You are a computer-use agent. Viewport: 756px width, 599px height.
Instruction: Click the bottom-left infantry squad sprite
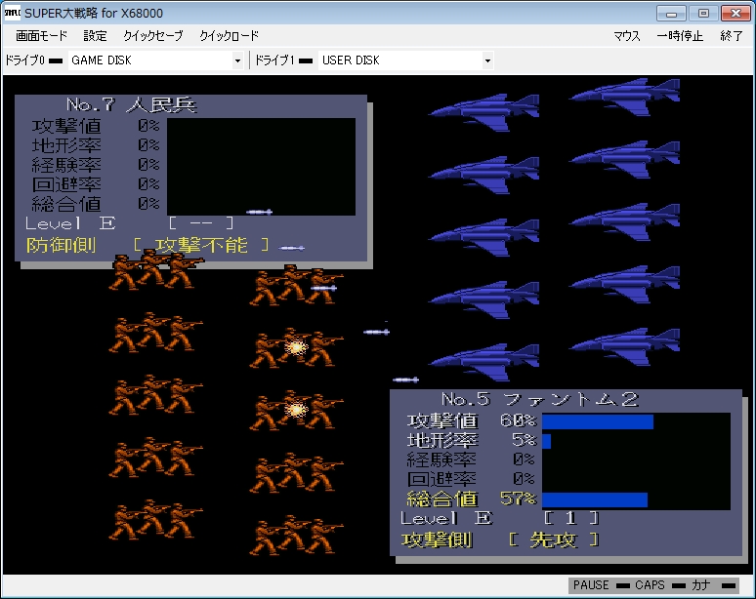[x=155, y=519]
